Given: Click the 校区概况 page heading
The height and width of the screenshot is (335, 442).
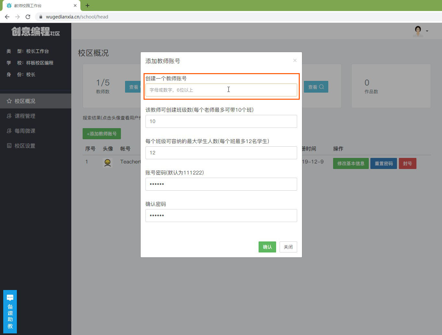Looking at the screenshot, I should click(93, 53).
